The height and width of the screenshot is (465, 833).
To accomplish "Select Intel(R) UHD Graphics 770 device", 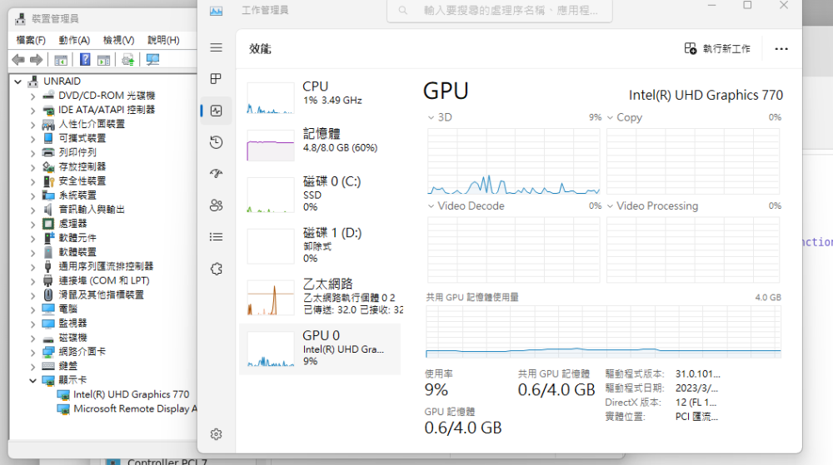I will coord(132,394).
